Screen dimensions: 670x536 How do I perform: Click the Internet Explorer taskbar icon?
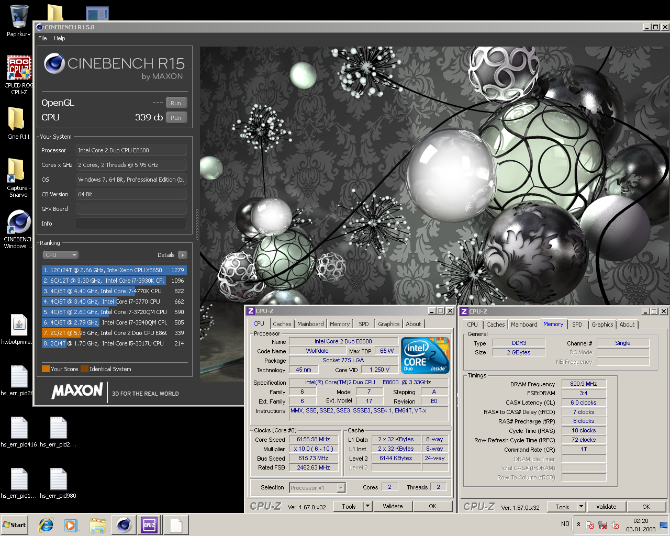pos(47,525)
